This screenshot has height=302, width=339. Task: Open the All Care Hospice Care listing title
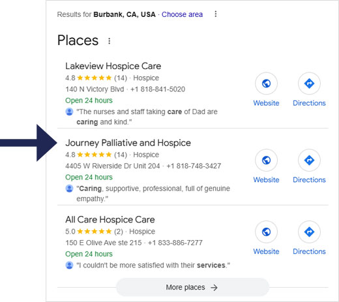pyautogui.click(x=110, y=220)
